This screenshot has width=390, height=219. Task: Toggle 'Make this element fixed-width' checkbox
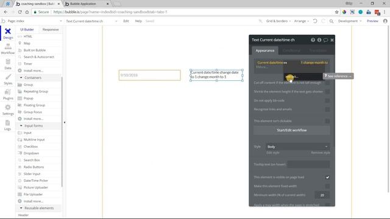click(327, 186)
